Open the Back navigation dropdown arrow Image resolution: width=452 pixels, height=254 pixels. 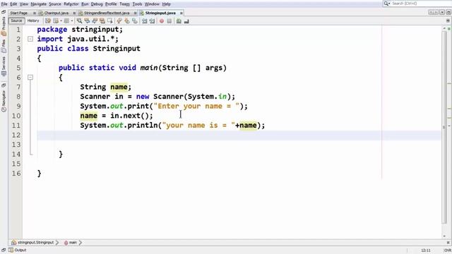[x=61, y=21]
